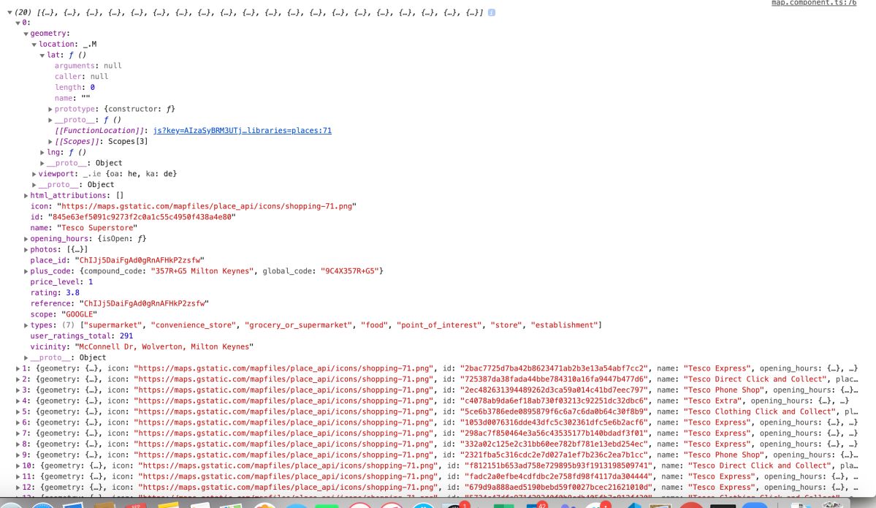
Task: Expand array item 3 Tesco Phone Shop
Action: pos(18,390)
